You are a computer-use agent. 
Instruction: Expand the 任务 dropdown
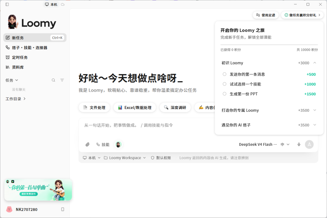coord(12,80)
